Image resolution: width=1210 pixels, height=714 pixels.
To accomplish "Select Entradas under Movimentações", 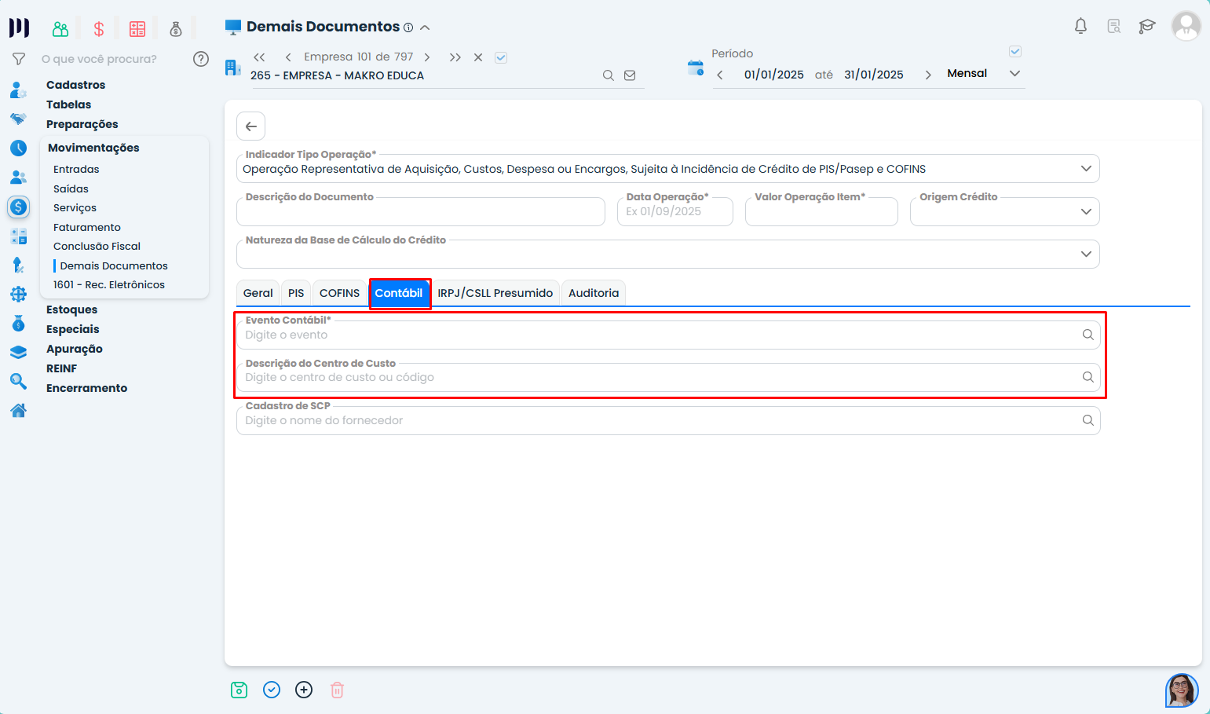I will tap(76, 169).
